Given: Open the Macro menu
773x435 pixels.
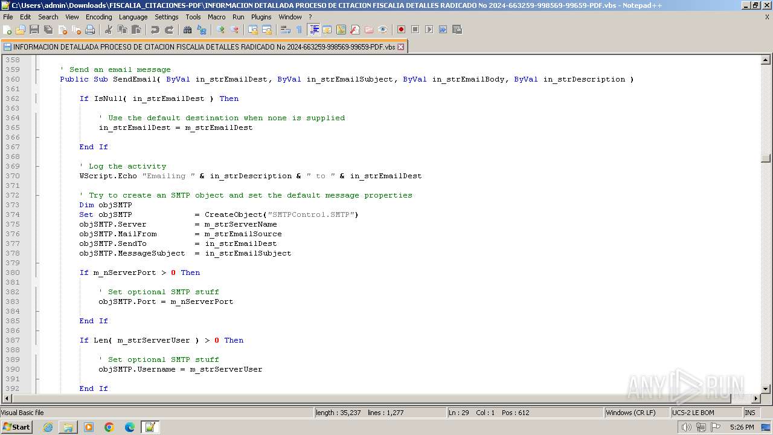Looking at the screenshot, I should click(217, 17).
